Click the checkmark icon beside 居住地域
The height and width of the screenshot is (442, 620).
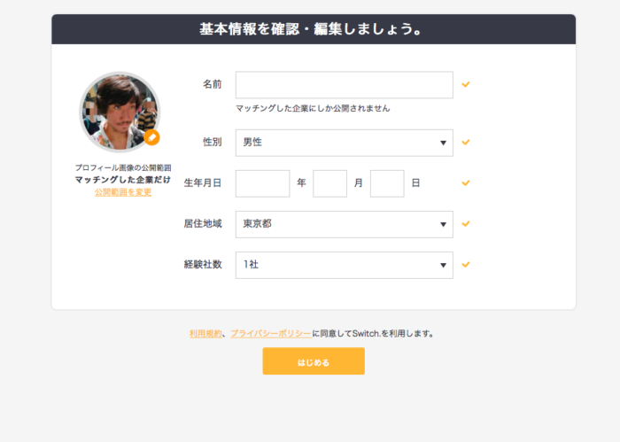(x=466, y=223)
